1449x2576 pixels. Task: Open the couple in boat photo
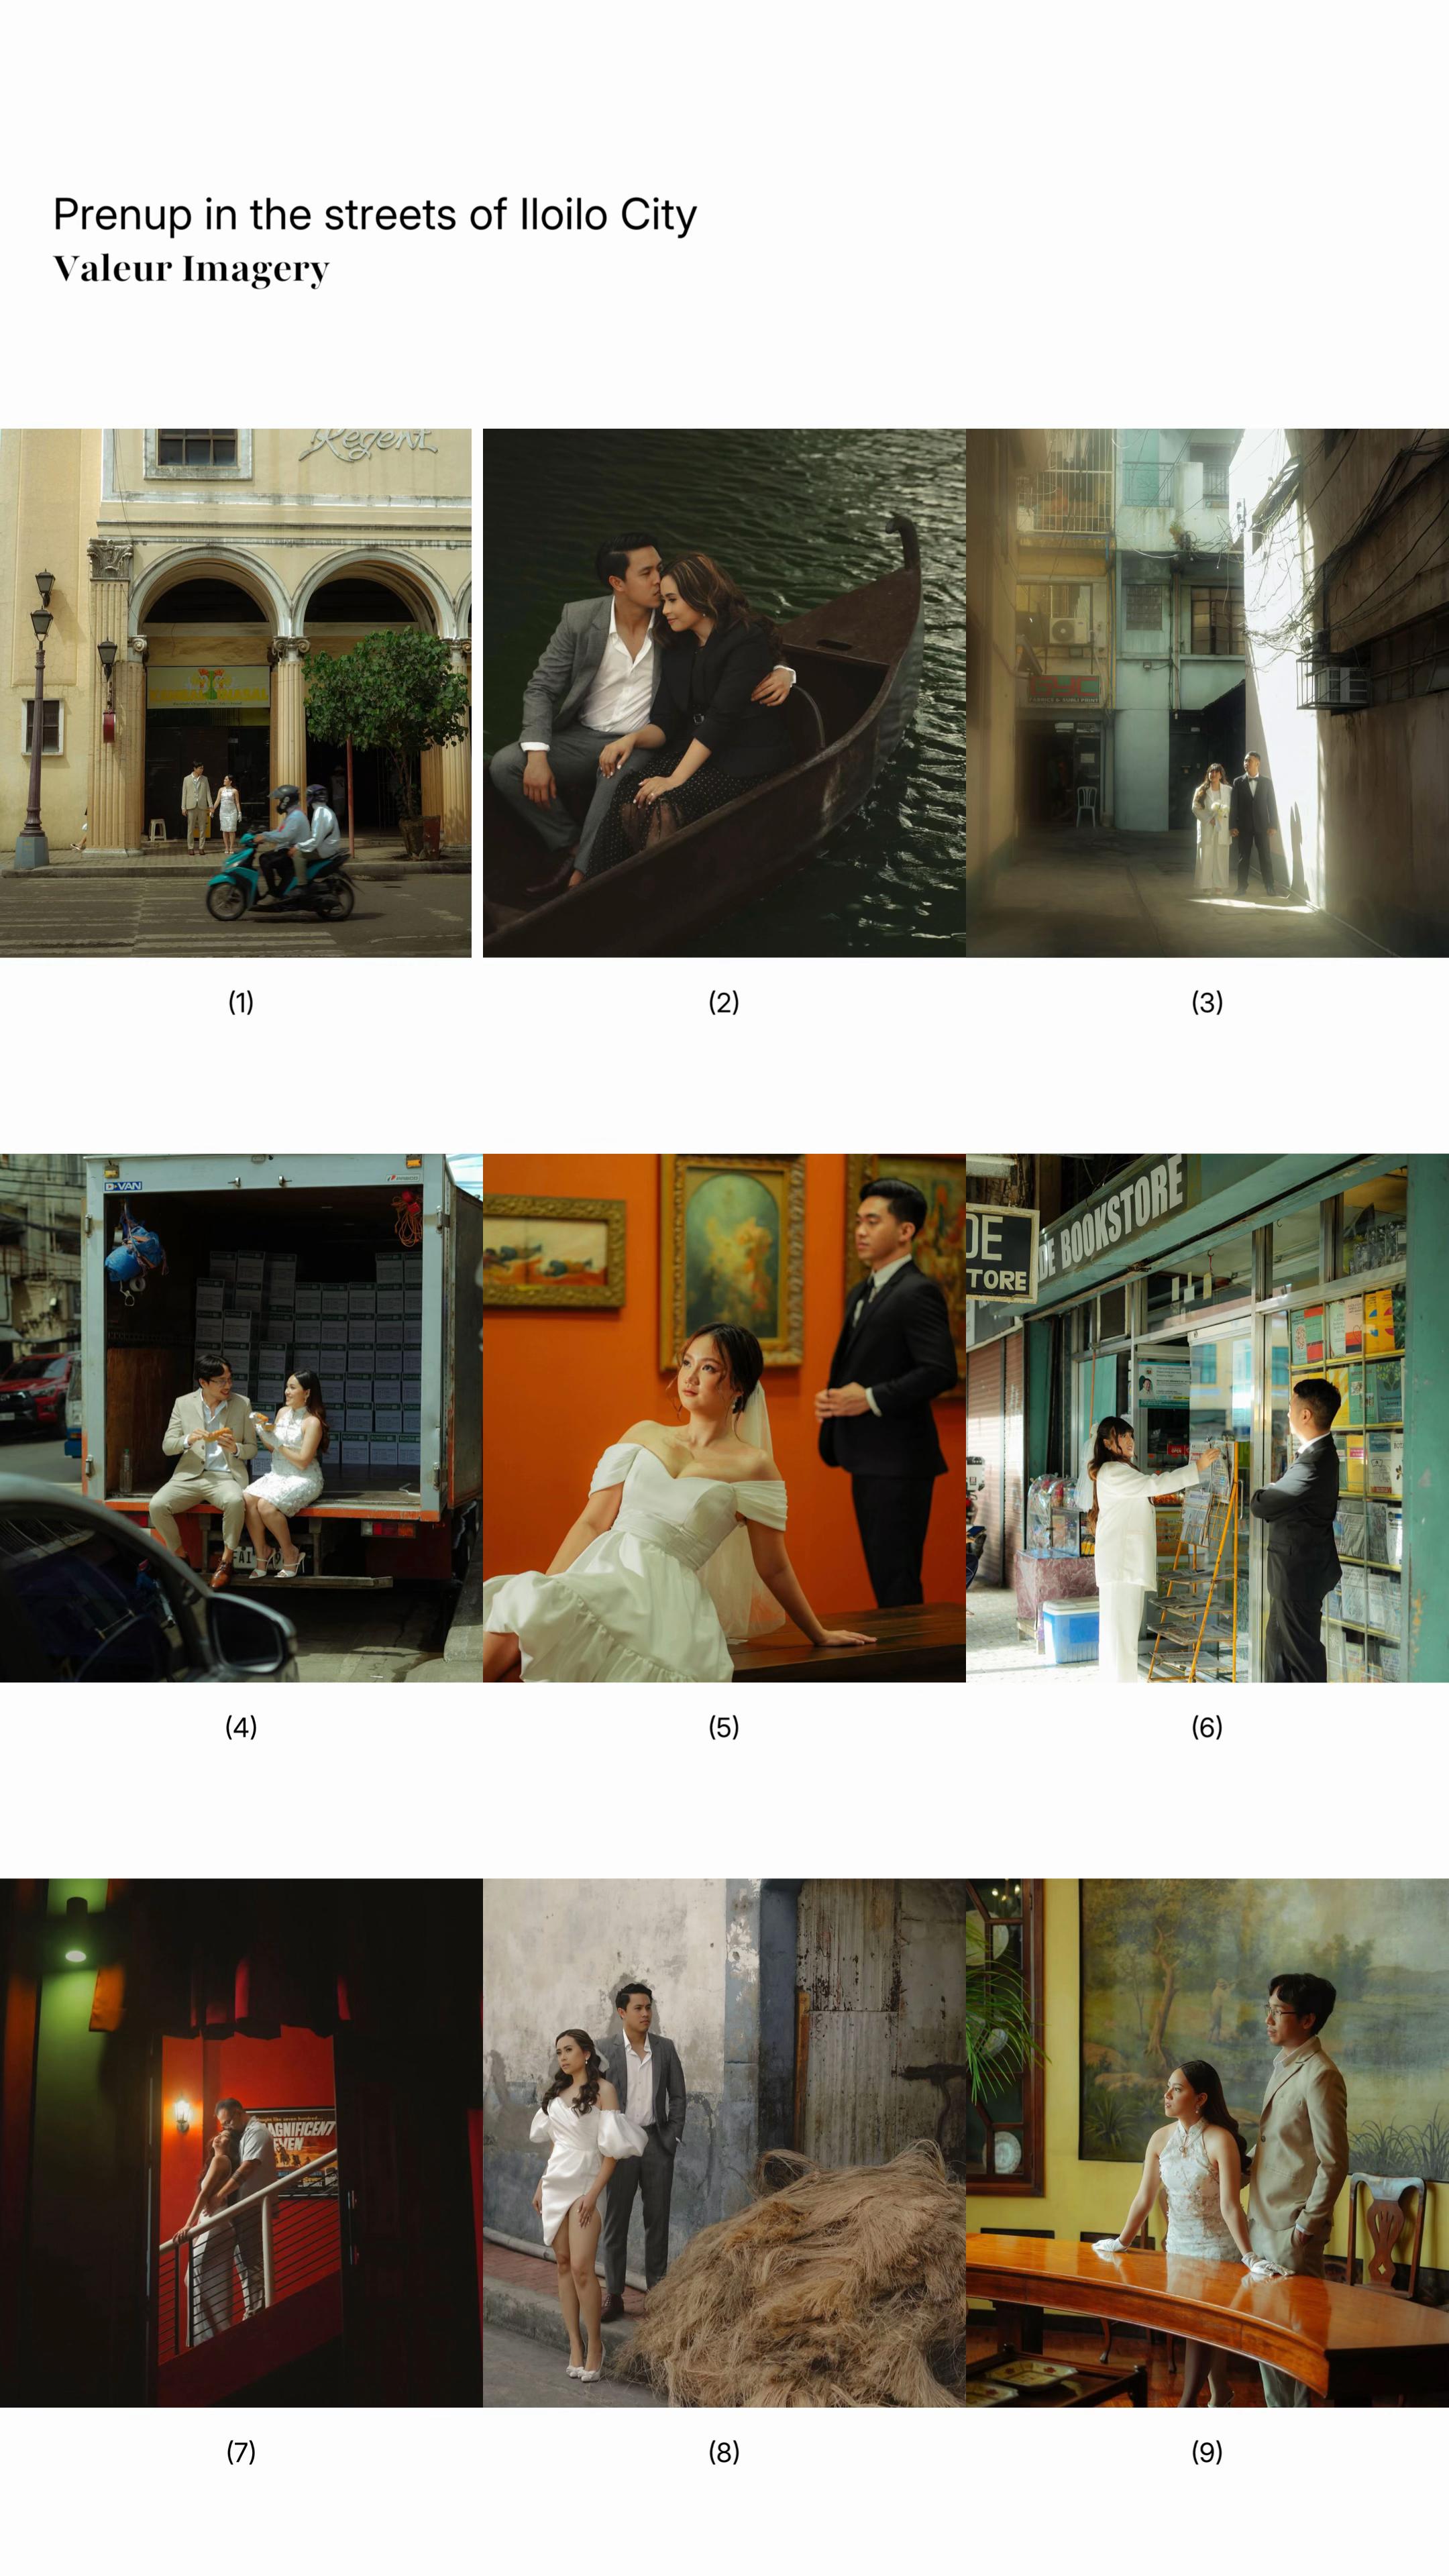[724, 693]
